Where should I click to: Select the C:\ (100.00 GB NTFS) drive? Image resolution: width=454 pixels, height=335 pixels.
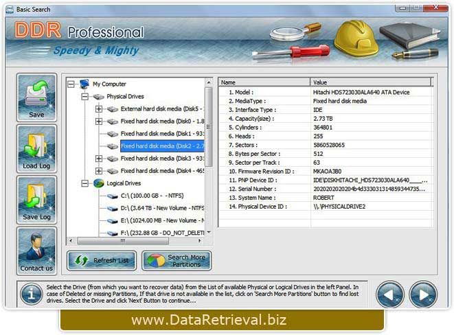point(152,196)
